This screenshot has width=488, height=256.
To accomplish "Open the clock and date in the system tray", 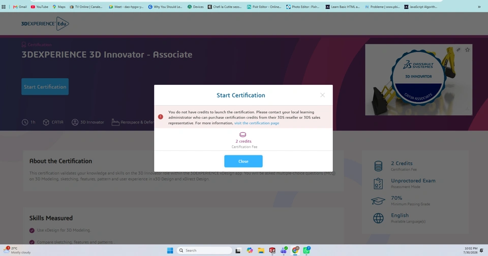I will (x=471, y=250).
